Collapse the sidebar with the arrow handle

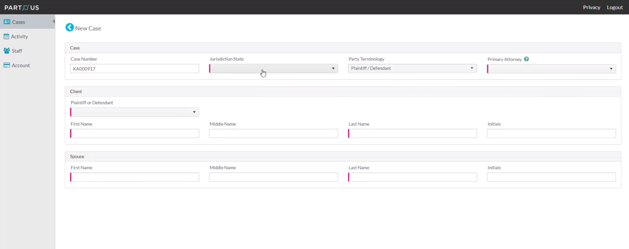(54, 21)
